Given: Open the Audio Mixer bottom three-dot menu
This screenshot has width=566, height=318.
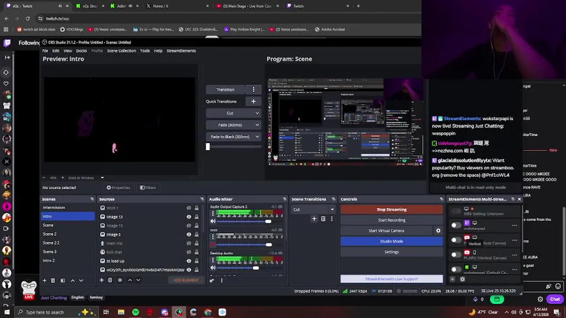Looking at the screenshot, I should click(222, 280).
